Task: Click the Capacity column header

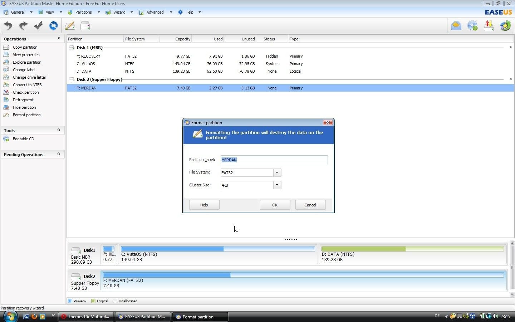Action: click(176, 39)
